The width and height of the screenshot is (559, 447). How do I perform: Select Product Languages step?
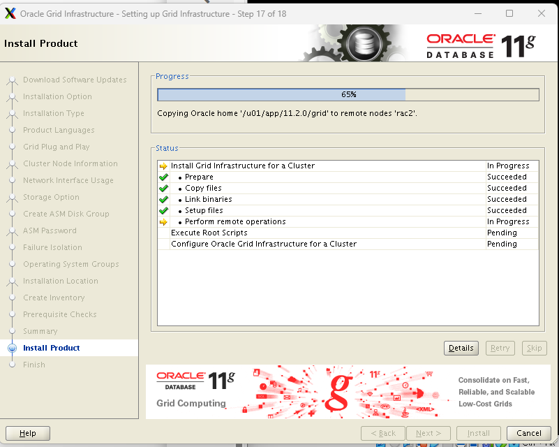59,130
